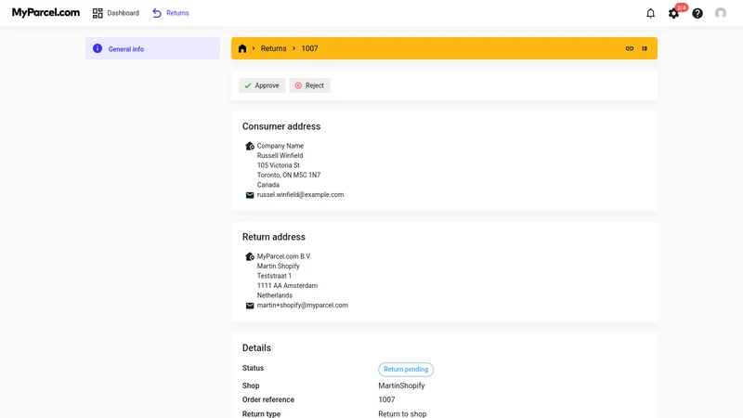The width and height of the screenshot is (743, 418).
Task: Select text 1111 AA Amsterdam
Action: tap(287, 286)
